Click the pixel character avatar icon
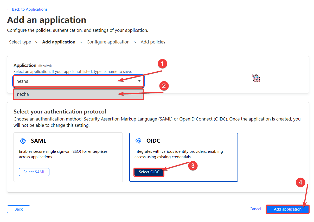 click(256, 78)
